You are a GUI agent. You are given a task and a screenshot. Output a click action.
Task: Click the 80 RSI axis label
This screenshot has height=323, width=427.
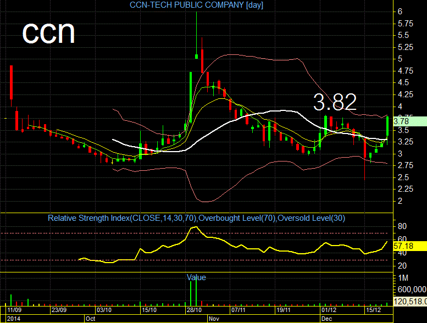(x=402, y=226)
